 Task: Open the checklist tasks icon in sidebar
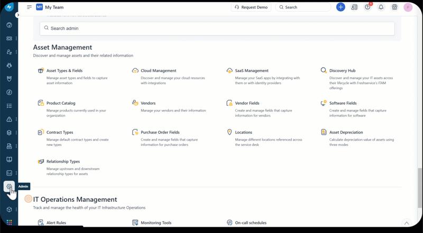tap(9, 106)
